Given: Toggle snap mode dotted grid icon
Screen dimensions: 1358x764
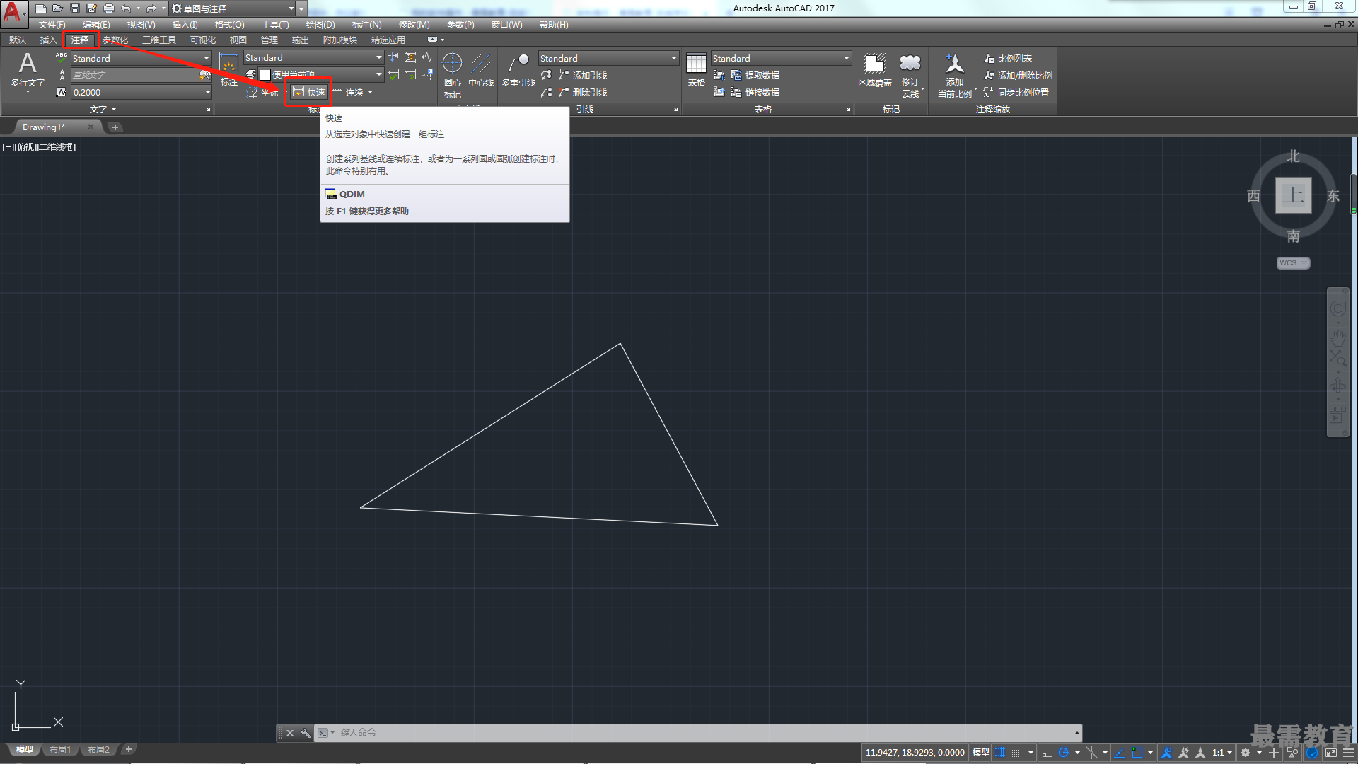Looking at the screenshot, I should (1017, 753).
